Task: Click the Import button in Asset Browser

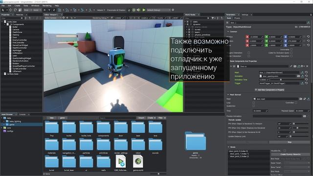Action: tap(141, 118)
